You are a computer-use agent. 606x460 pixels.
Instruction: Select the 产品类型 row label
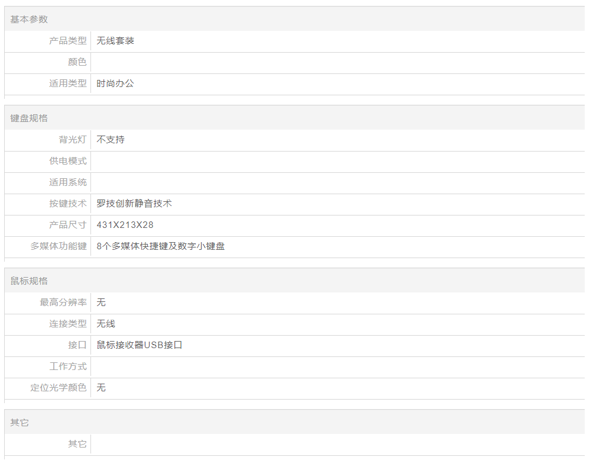(67, 41)
